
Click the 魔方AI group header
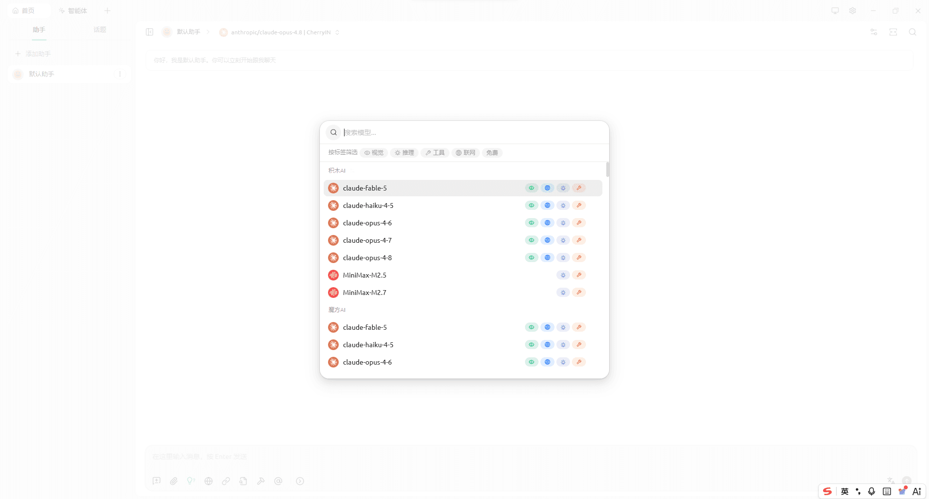pyautogui.click(x=337, y=310)
